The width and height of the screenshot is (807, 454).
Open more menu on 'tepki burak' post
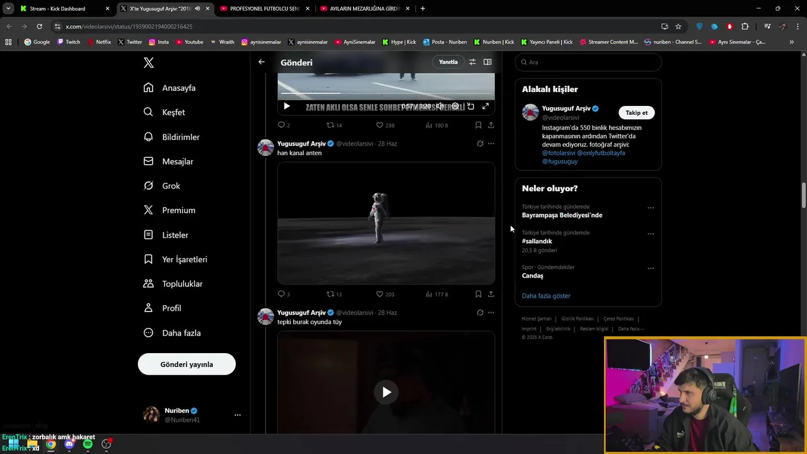[x=491, y=313]
